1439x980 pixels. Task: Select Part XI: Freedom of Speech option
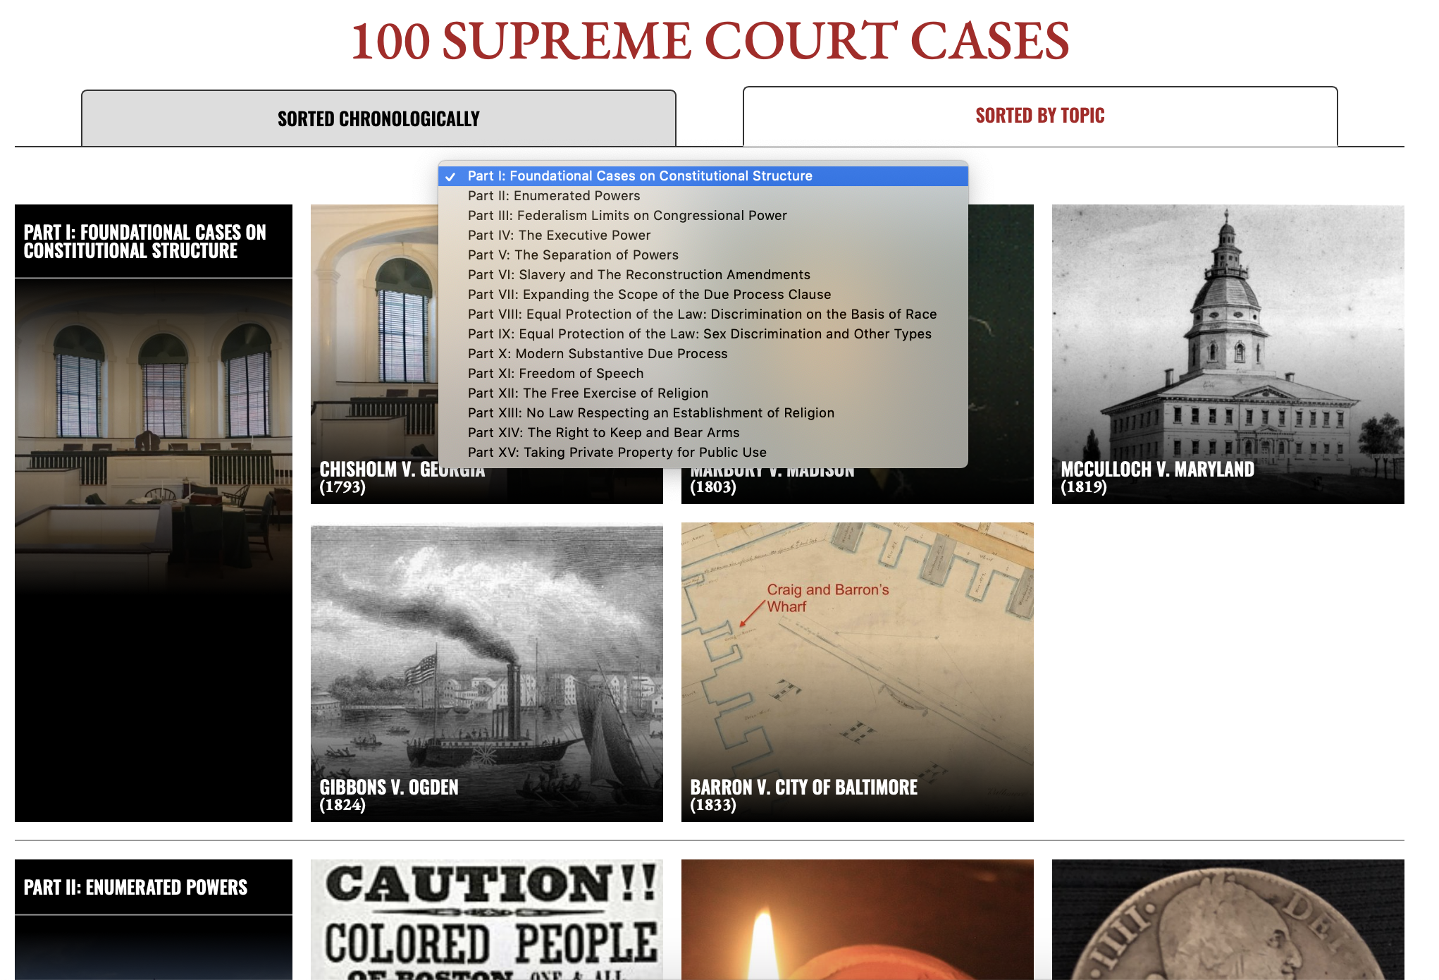(703, 374)
